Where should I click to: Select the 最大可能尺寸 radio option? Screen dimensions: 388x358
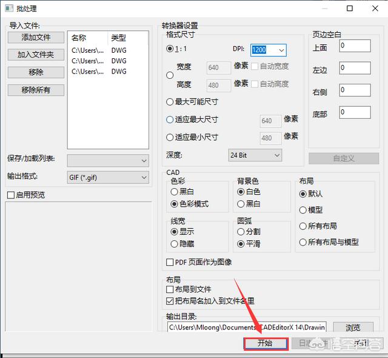(170, 102)
